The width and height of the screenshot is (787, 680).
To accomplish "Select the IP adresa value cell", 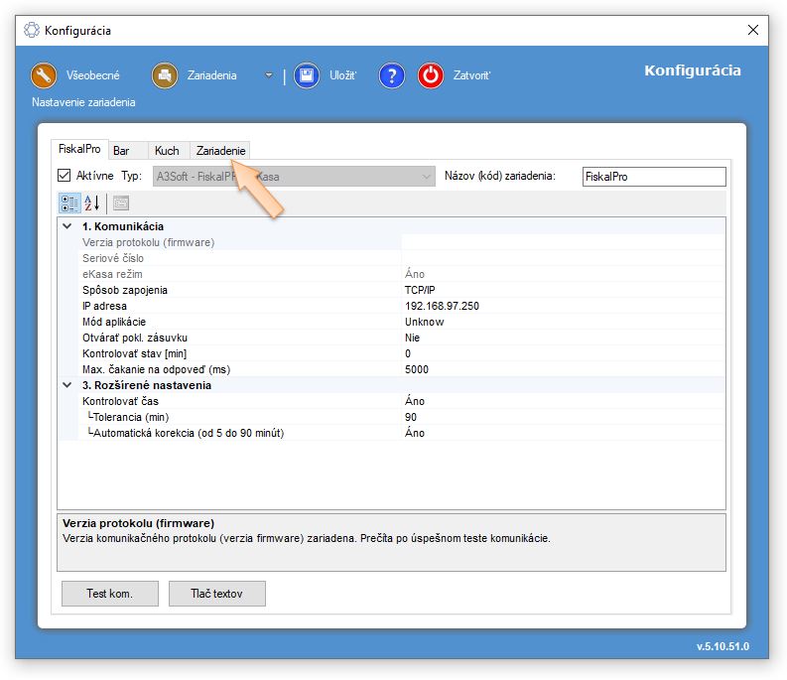I will coord(563,306).
